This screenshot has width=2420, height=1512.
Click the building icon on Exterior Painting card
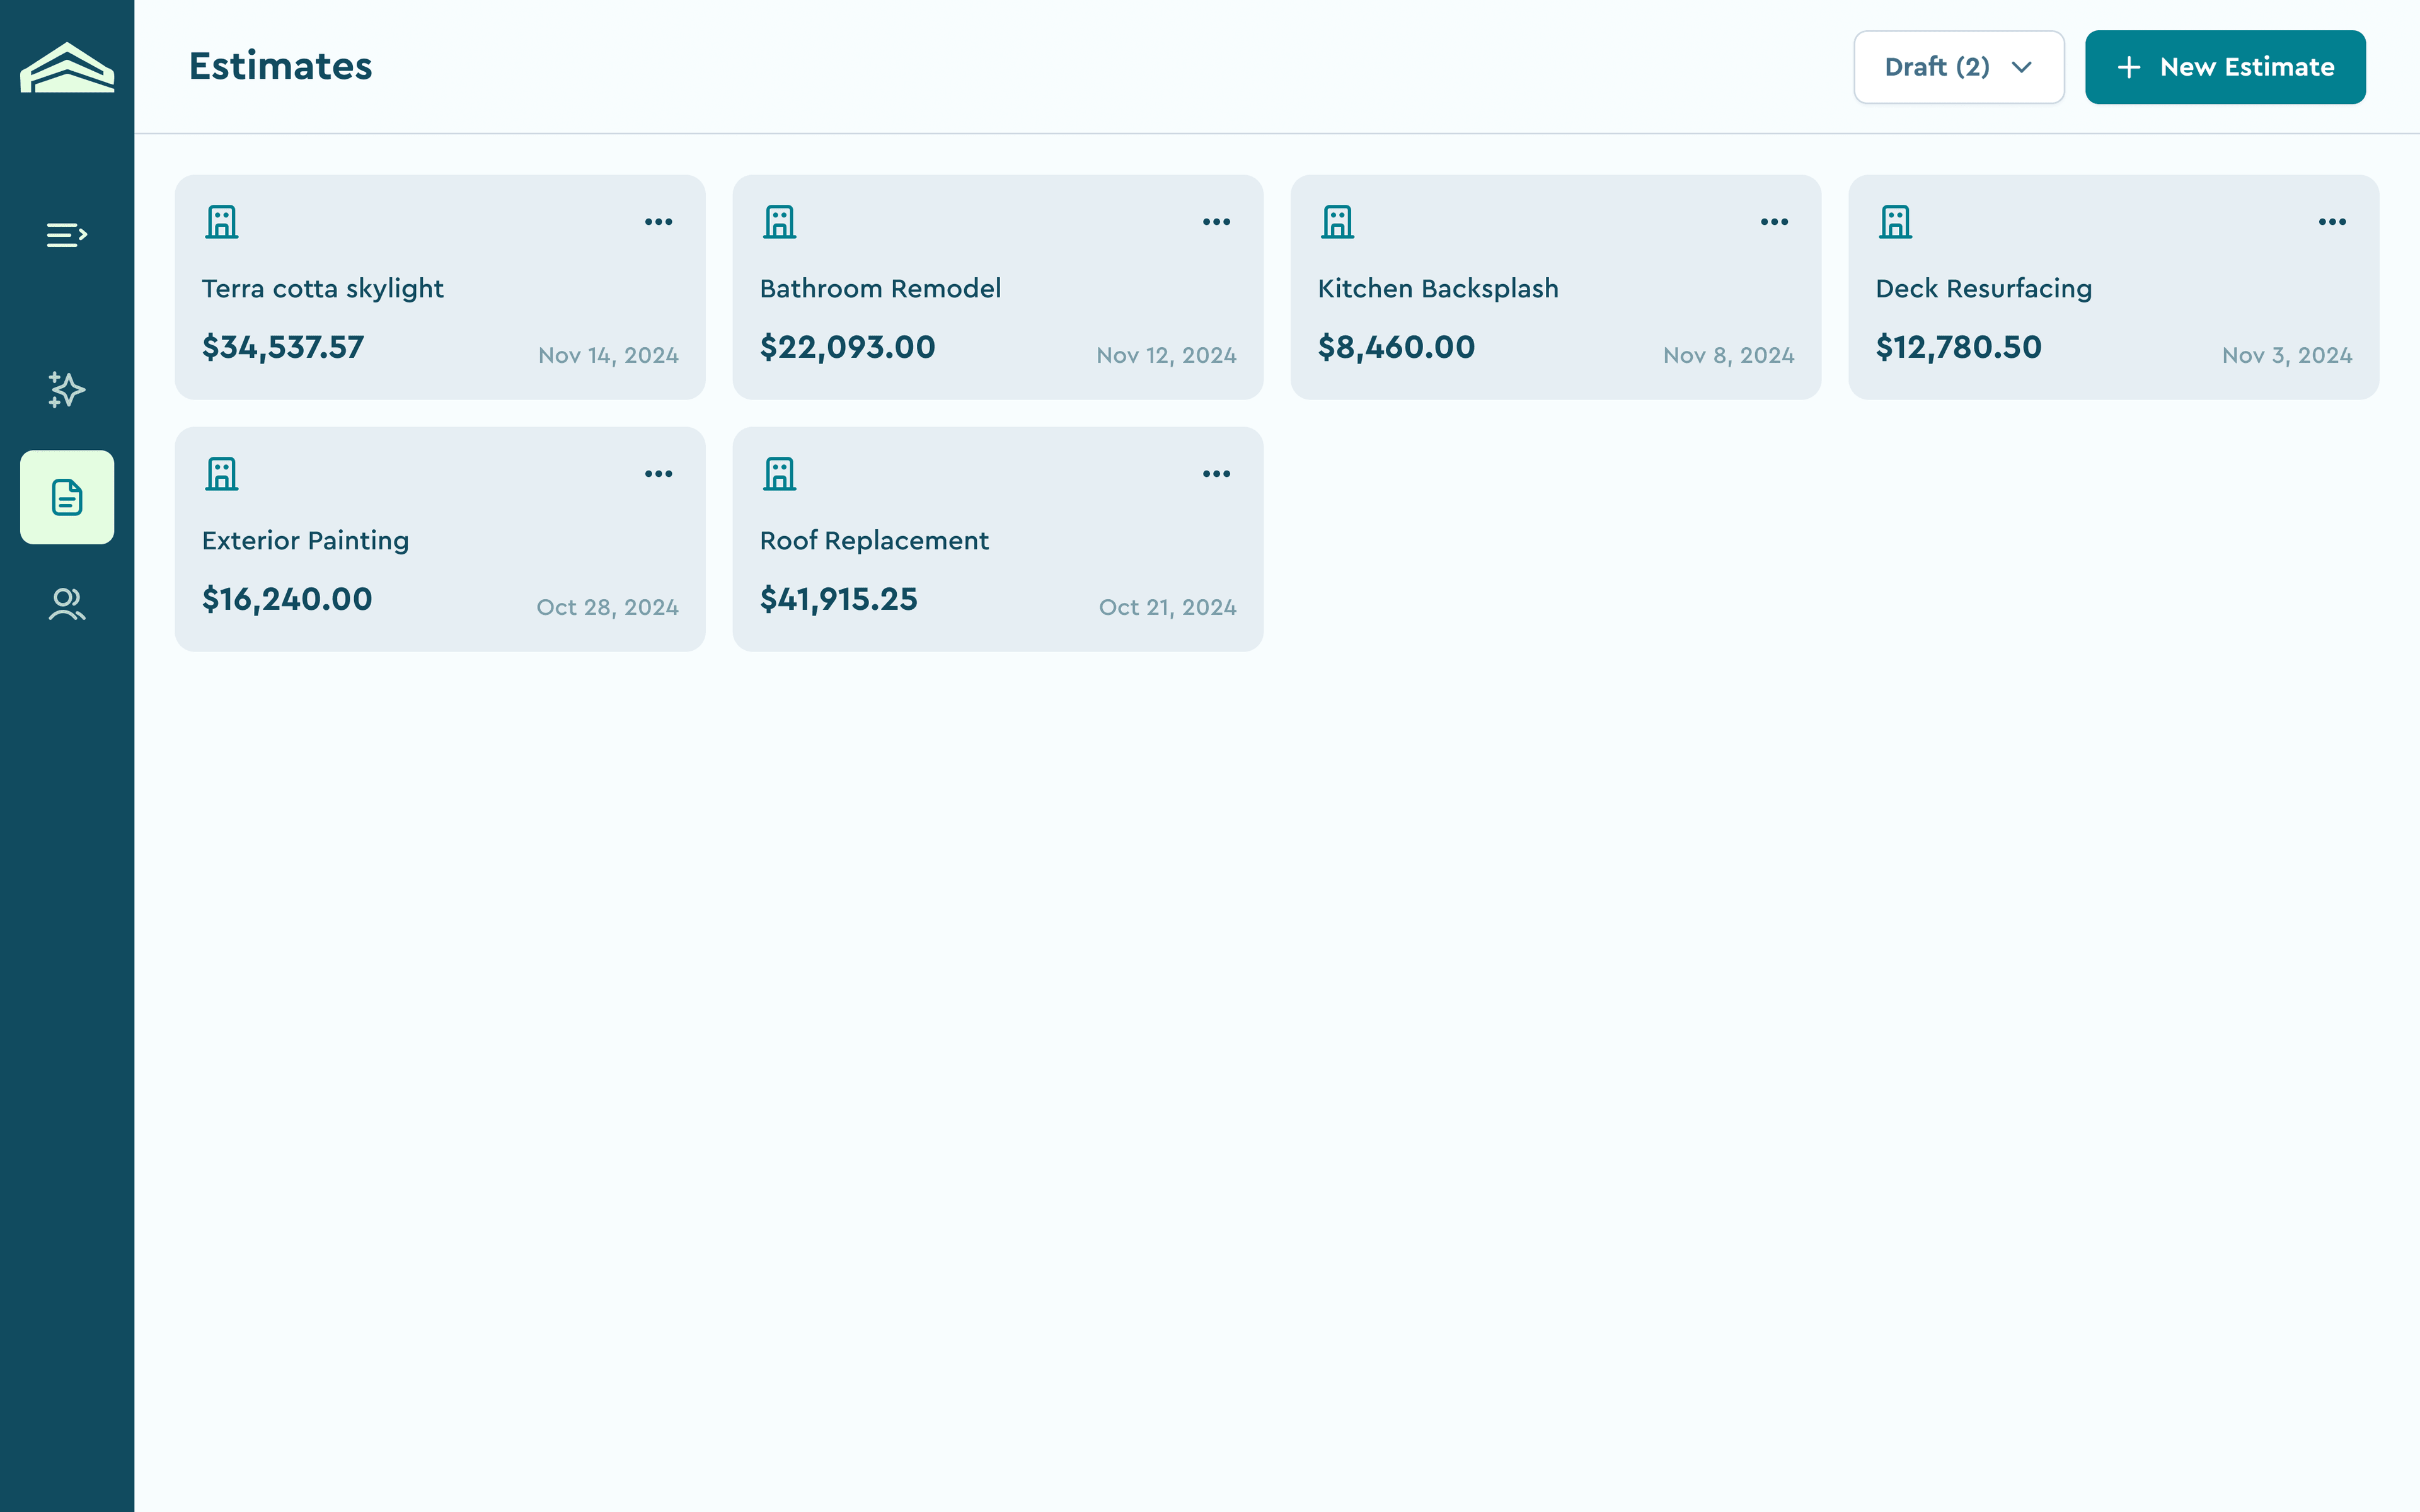pos(222,474)
